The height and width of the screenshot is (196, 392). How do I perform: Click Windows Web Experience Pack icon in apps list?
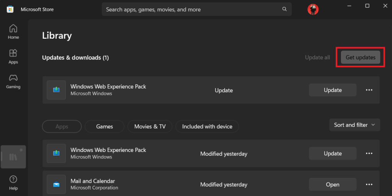click(x=56, y=153)
